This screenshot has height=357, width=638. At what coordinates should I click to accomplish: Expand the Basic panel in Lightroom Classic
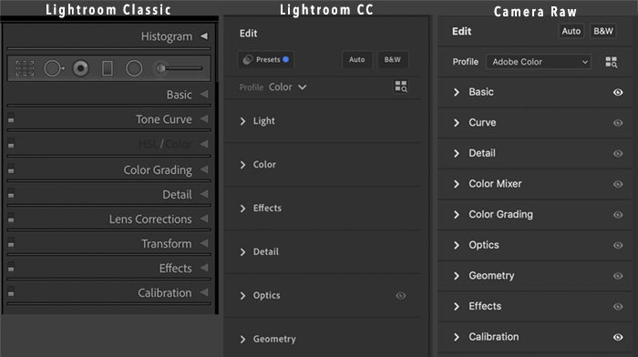204,95
